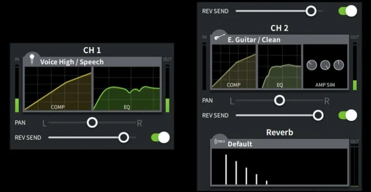Click the CH 2 REV SEND slider handle

[318, 115]
